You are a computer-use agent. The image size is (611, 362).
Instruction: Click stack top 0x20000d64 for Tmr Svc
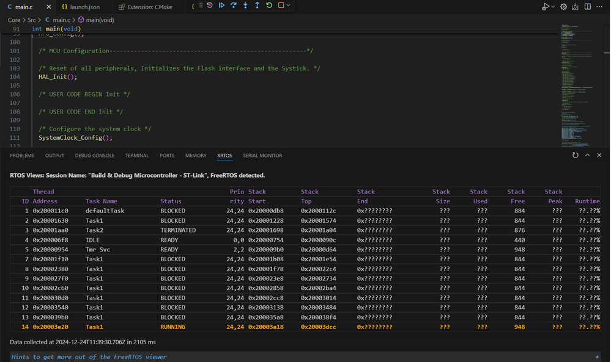(x=319, y=250)
